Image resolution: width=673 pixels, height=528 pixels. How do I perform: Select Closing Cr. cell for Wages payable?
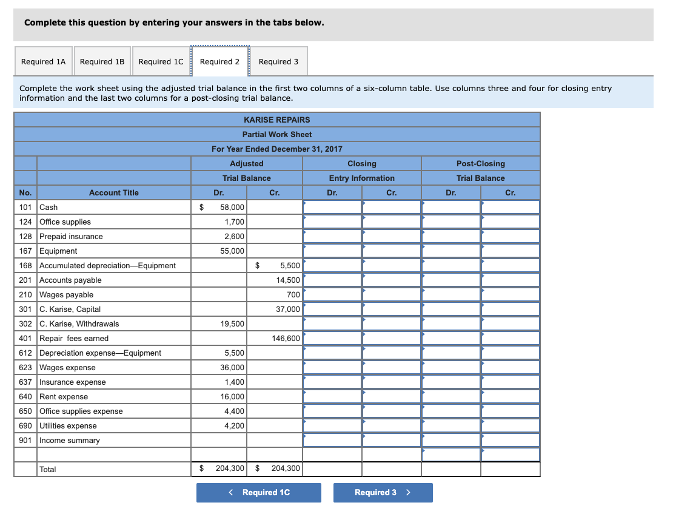[391, 294]
